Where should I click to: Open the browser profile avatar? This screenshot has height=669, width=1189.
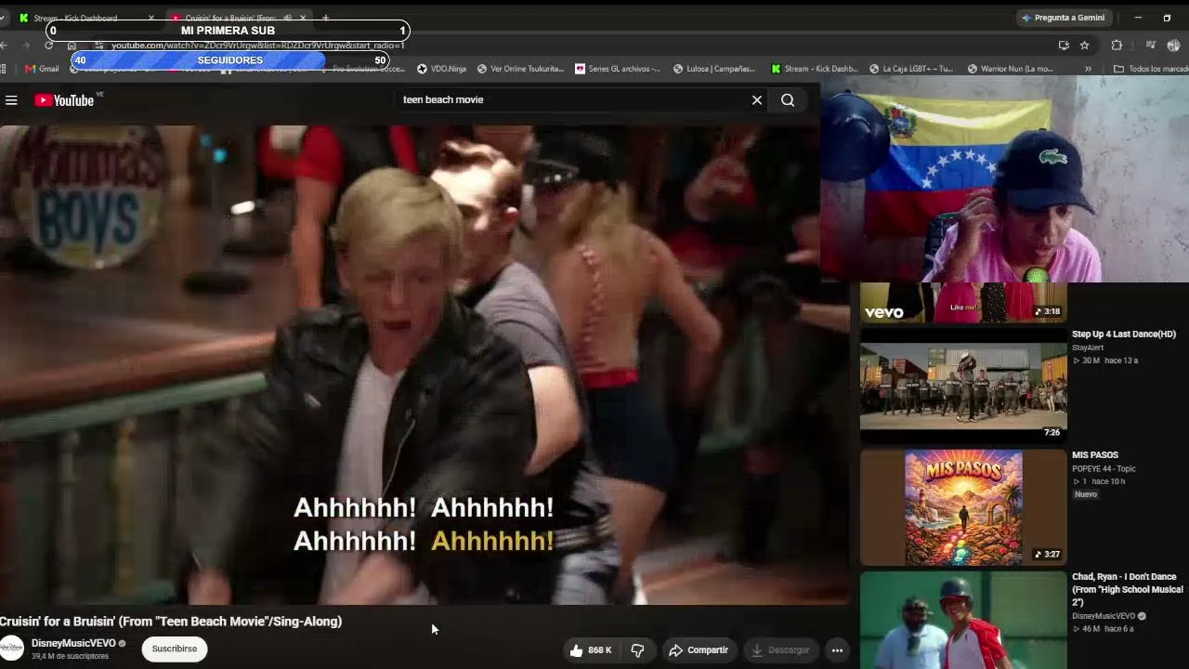tap(1173, 45)
